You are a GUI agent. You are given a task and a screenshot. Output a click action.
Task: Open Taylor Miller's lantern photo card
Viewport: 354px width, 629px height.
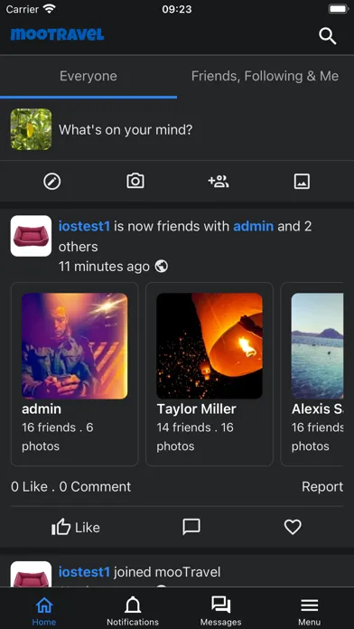210,374
